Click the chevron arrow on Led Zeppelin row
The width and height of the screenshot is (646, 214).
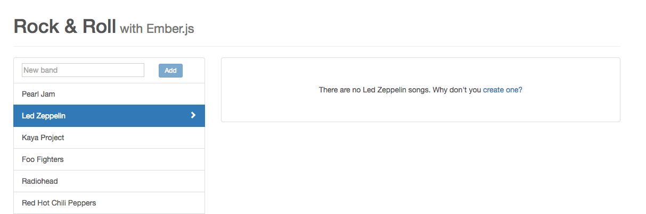(x=193, y=115)
